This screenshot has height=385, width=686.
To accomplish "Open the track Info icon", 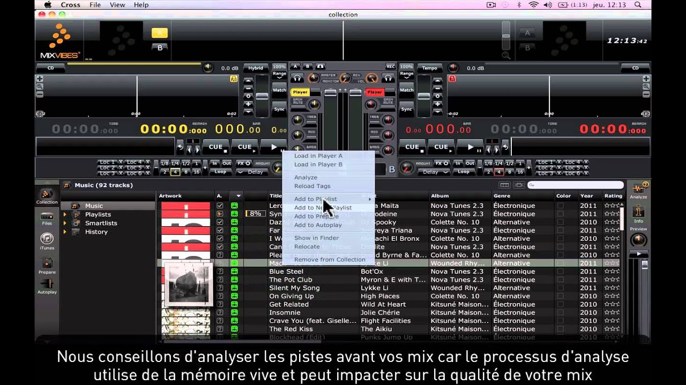I will [638, 213].
